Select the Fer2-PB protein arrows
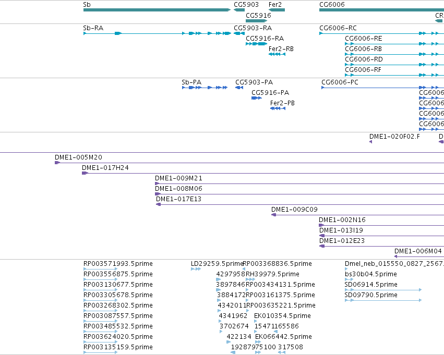The height and width of the screenshot is (355, 444). pyautogui.click(x=278, y=108)
